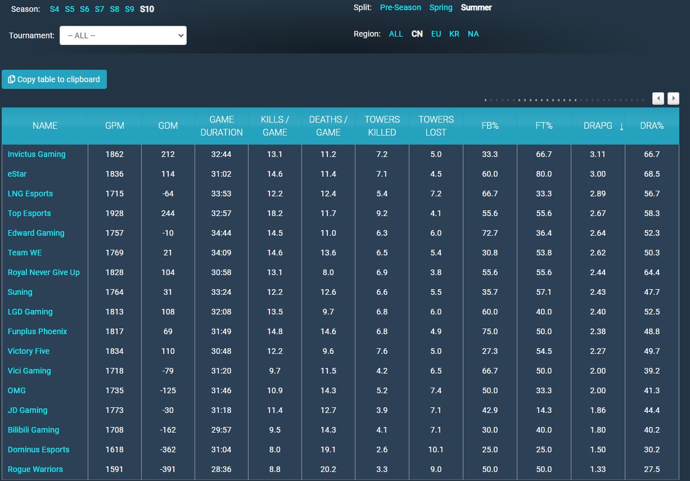
Task: Sort by FB% column header
Action: pos(490,126)
